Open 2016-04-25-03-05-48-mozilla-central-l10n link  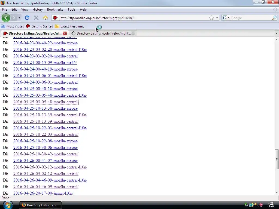(x=50, y=95)
